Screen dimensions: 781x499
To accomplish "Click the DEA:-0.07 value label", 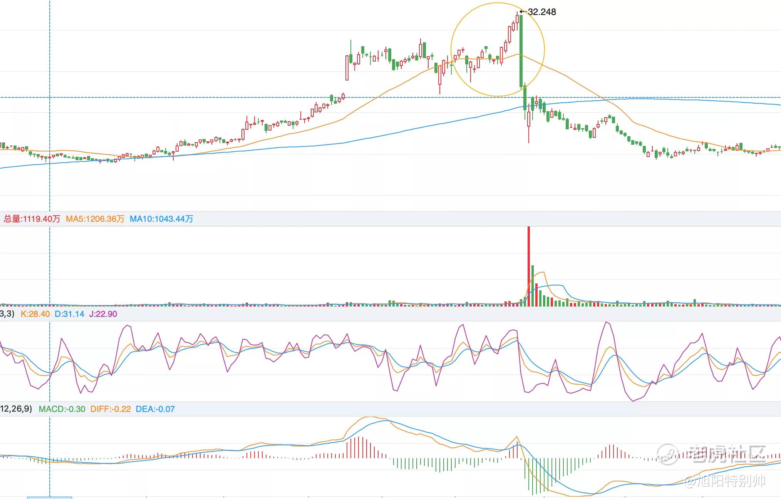I will pyautogui.click(x=155, y=409).
